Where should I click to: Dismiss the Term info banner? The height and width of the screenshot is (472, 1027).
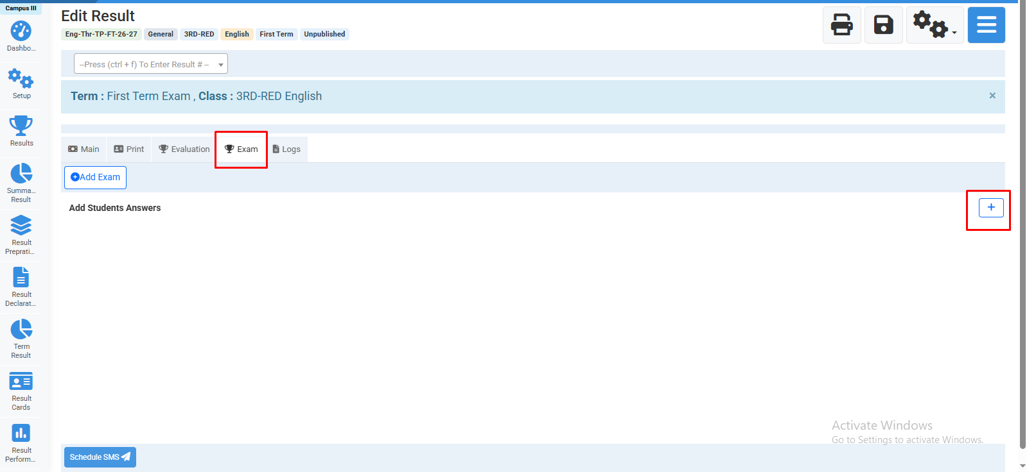coord(992,96)
